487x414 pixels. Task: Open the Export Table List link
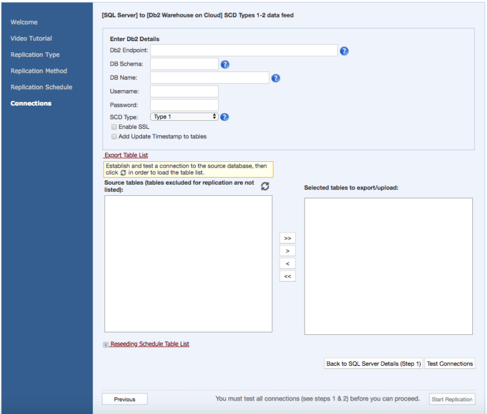pyautogui.click(x=126, y=155)
